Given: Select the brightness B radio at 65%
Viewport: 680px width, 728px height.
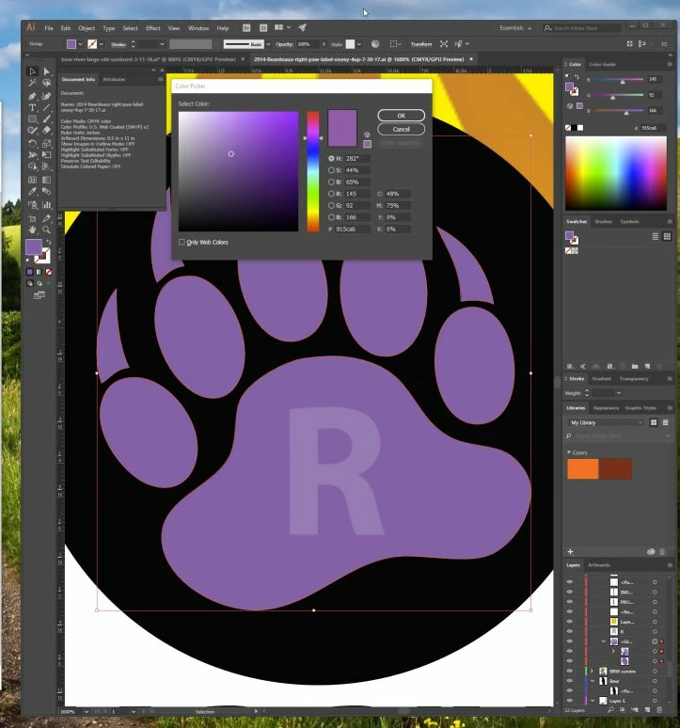Looking at the screenshot, I should 331,182.
